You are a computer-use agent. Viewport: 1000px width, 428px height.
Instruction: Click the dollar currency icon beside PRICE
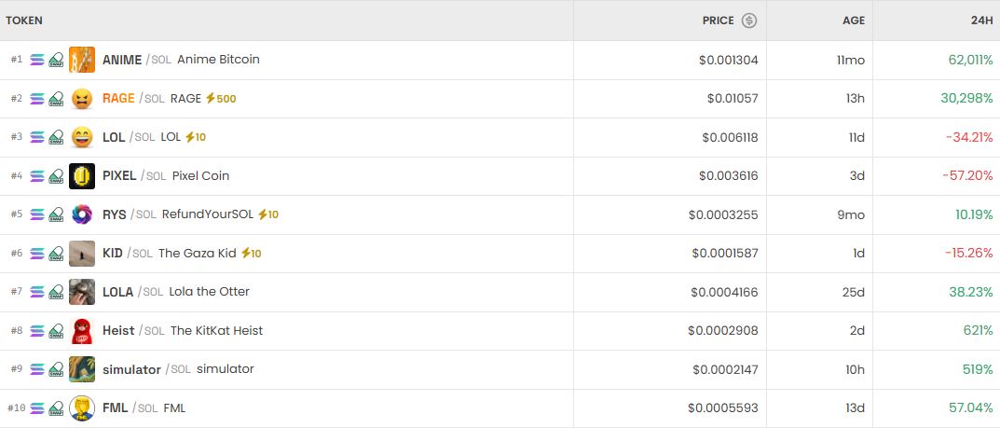(x=749, y=21)
